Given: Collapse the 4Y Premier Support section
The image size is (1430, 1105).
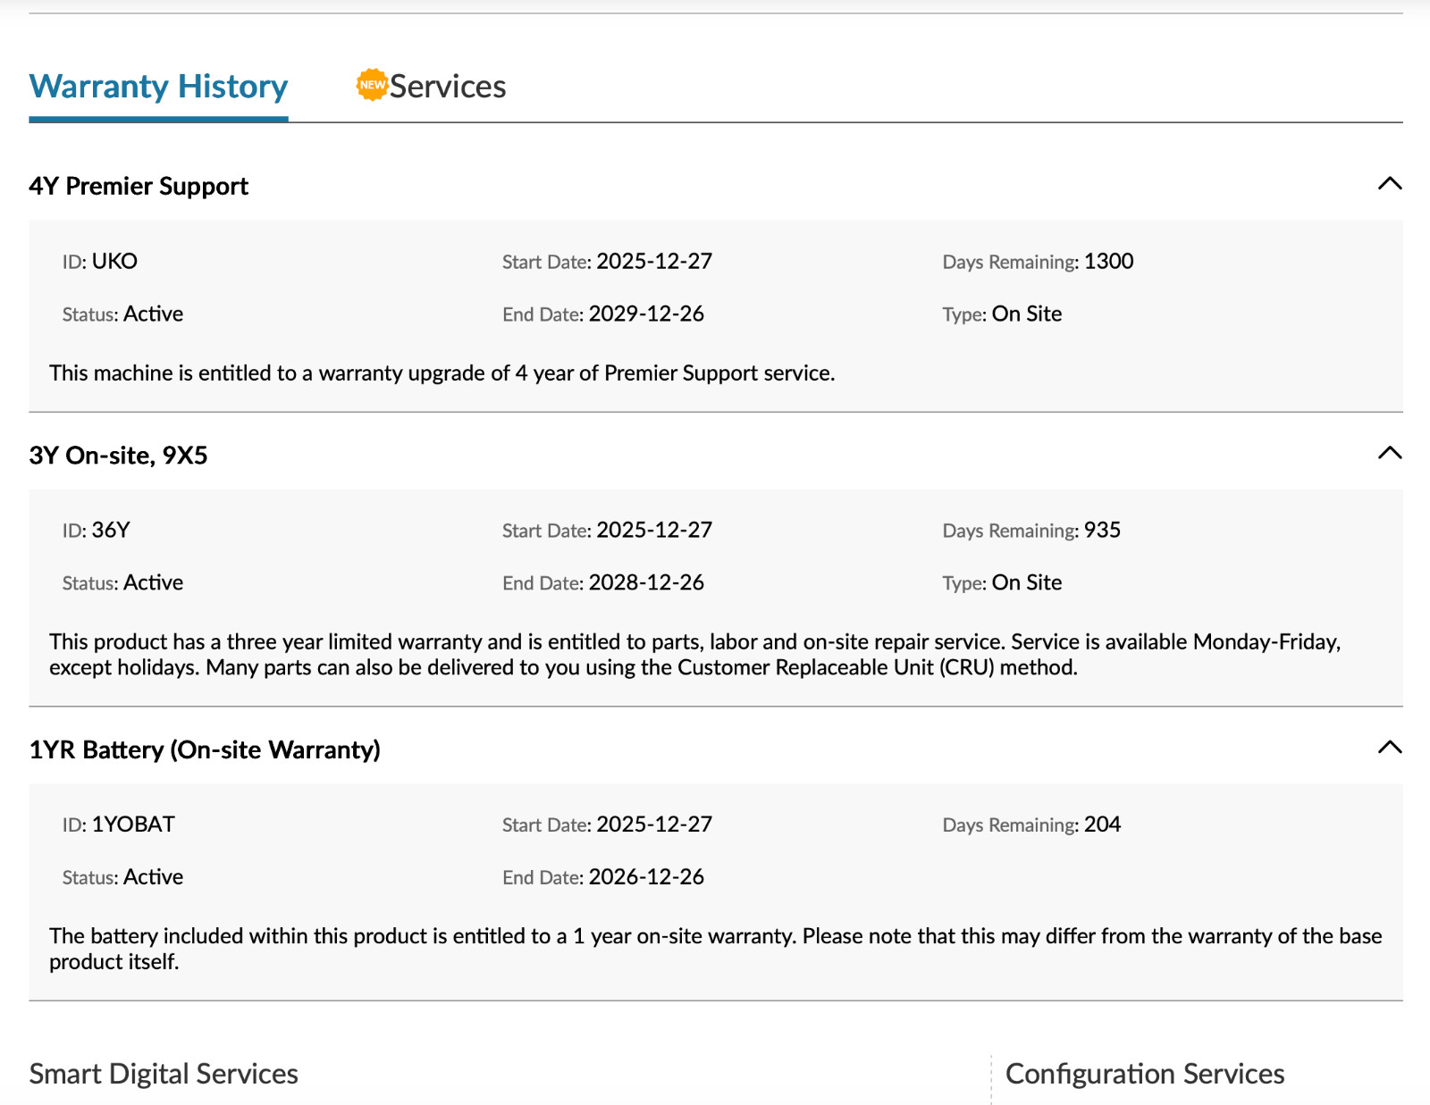Looking at the screenshot, I should [1390, 184].
